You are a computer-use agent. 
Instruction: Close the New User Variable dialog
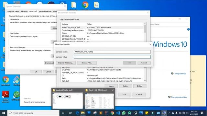150,44
